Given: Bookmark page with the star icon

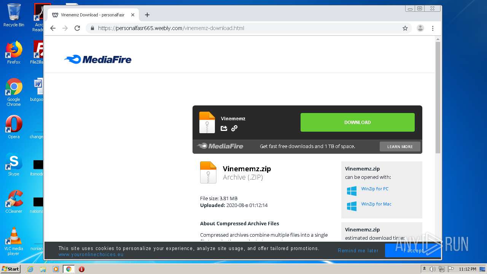Looking at the screenshot, I should click(405, 28).
